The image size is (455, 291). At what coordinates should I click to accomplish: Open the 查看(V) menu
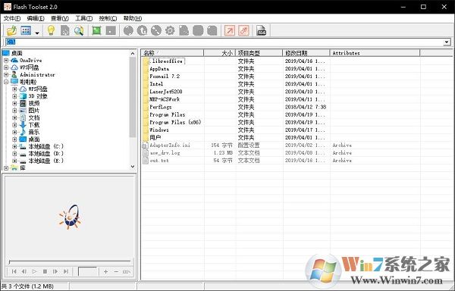click(x=59, y=18)
